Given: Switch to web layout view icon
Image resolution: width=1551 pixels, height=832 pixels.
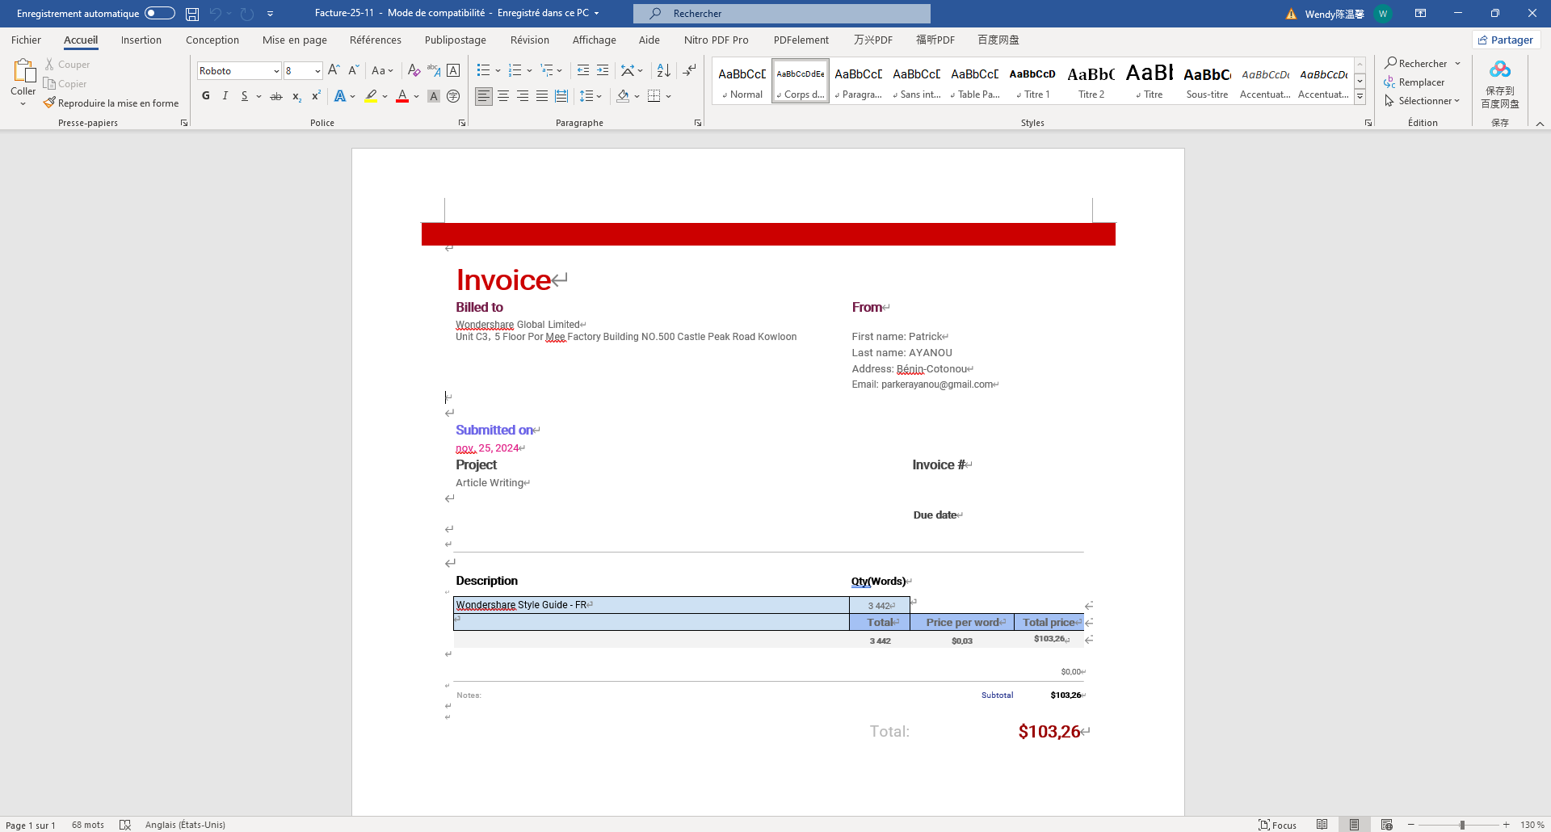Looking at the screenshot, I should point(1387,825).
